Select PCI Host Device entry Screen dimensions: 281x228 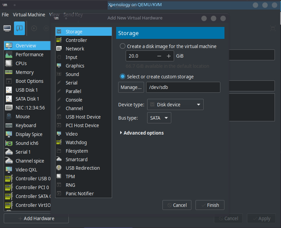(x=83, y=125)
